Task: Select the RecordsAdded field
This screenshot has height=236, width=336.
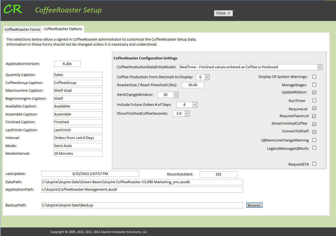Action: pyautogui.click(x=218, y=174)
